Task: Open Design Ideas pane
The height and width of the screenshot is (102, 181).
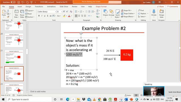Action: coord(161,14)
